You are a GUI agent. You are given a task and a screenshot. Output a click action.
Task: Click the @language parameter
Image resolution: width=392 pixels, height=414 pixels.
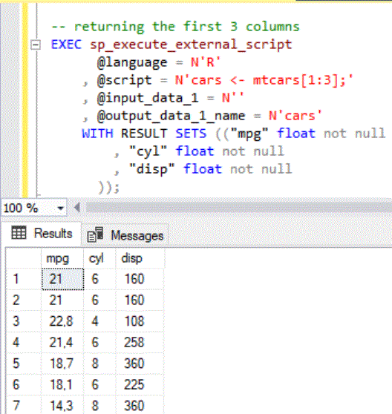coord(132,63)
